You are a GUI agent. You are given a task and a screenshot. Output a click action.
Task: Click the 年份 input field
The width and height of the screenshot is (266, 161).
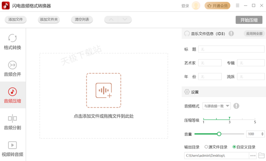tap(210, 77)
